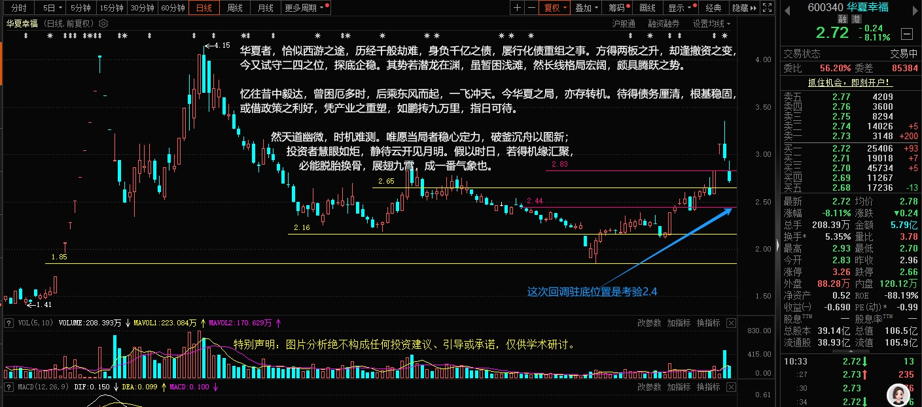922x407 pixels.
Task: Click the minus box beside the price change
Action: coord(907,33)
